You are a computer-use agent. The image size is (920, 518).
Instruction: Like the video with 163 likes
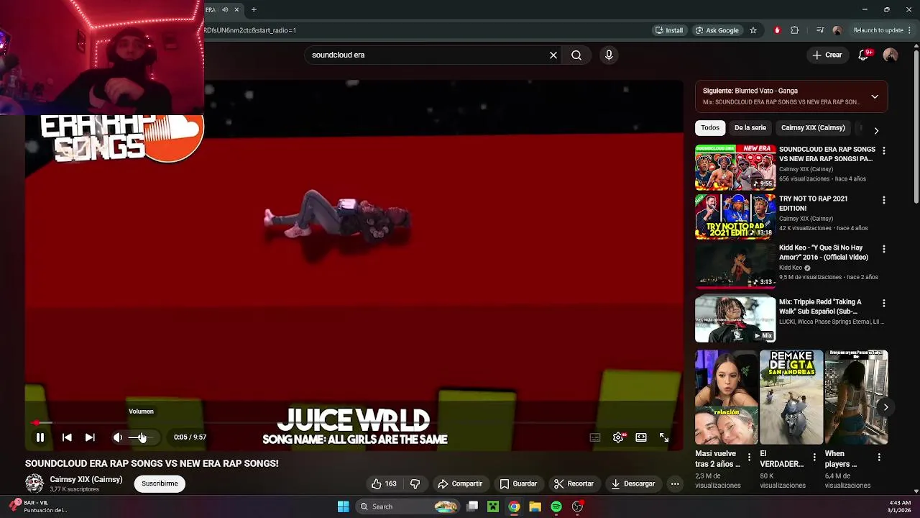point(384,483)
